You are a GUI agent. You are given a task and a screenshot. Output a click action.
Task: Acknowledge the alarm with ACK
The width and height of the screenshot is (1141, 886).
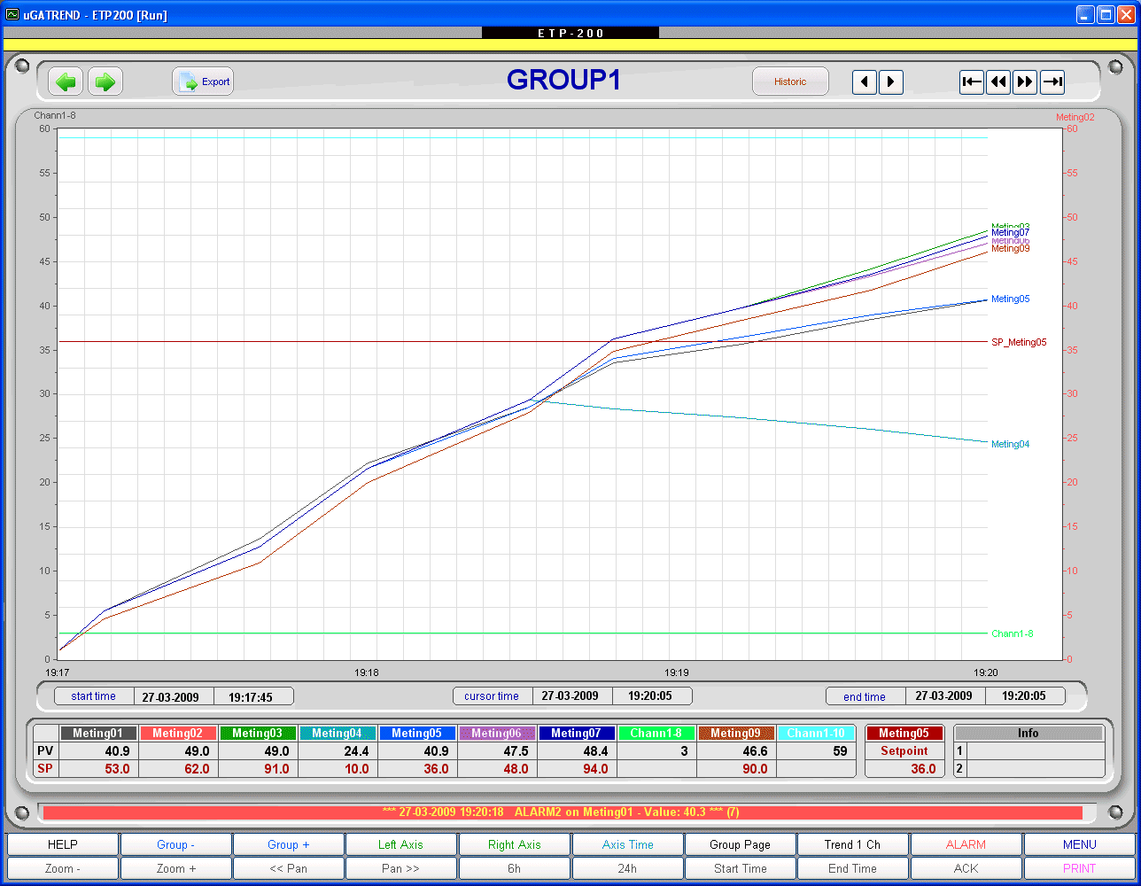[x=966, y=868]
